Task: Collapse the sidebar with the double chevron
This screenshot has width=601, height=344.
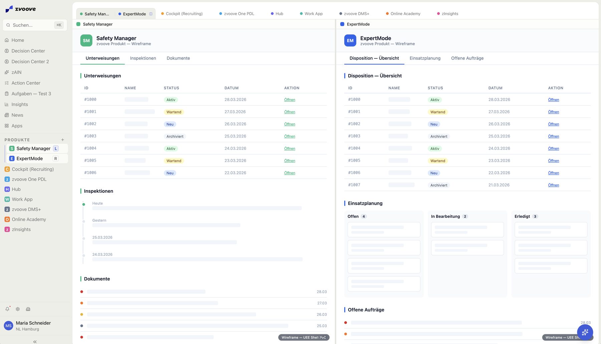Action: pyautogui.click(x=35, y=341)
